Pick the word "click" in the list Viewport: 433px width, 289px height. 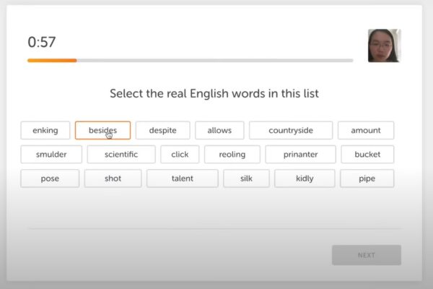(x=180, y=155)
